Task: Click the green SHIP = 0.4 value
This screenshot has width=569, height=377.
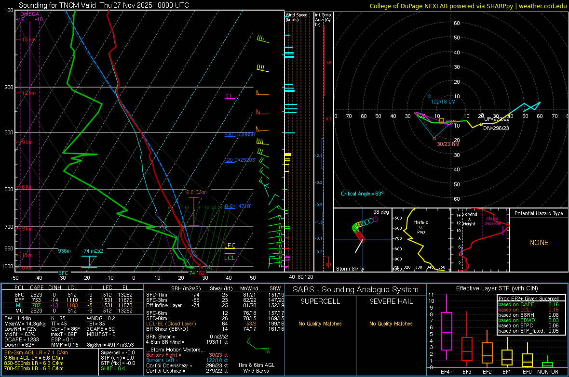Action: point(113,368)
